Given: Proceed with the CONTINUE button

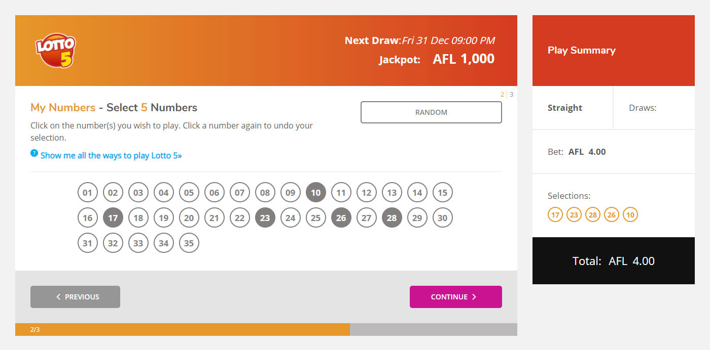Looking at the screenshot, I should pos(456,297).
